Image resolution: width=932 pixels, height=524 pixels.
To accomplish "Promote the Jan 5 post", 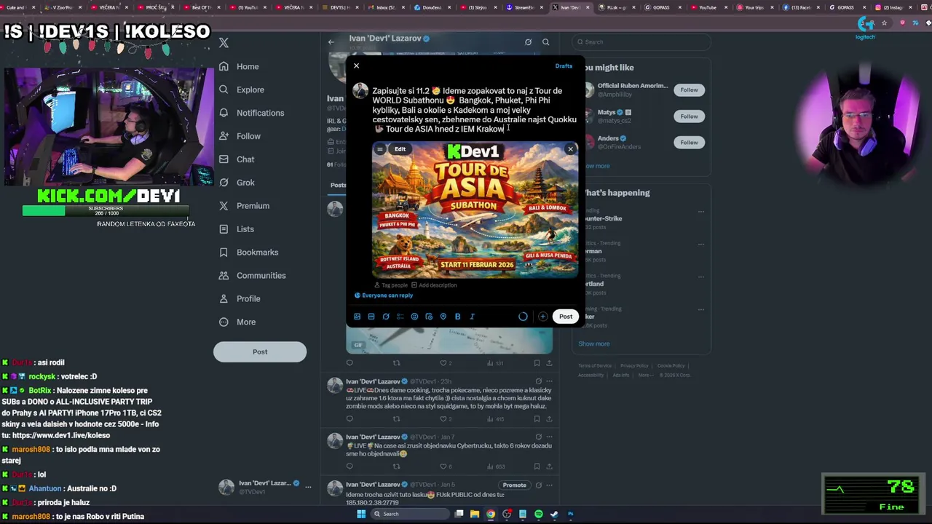I will coord(514,485).
